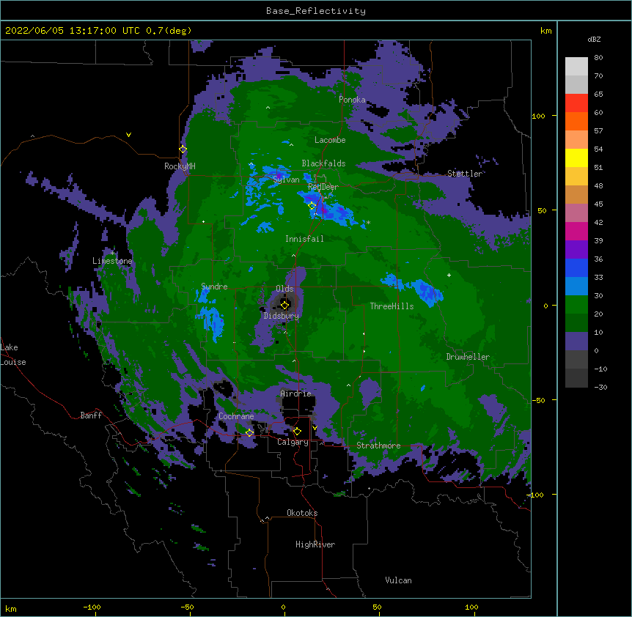The height and width of the screenshot is (617, 632).
Task: Select the yellow diamond marker at Red Deer
Action: (x=312, y=205)
